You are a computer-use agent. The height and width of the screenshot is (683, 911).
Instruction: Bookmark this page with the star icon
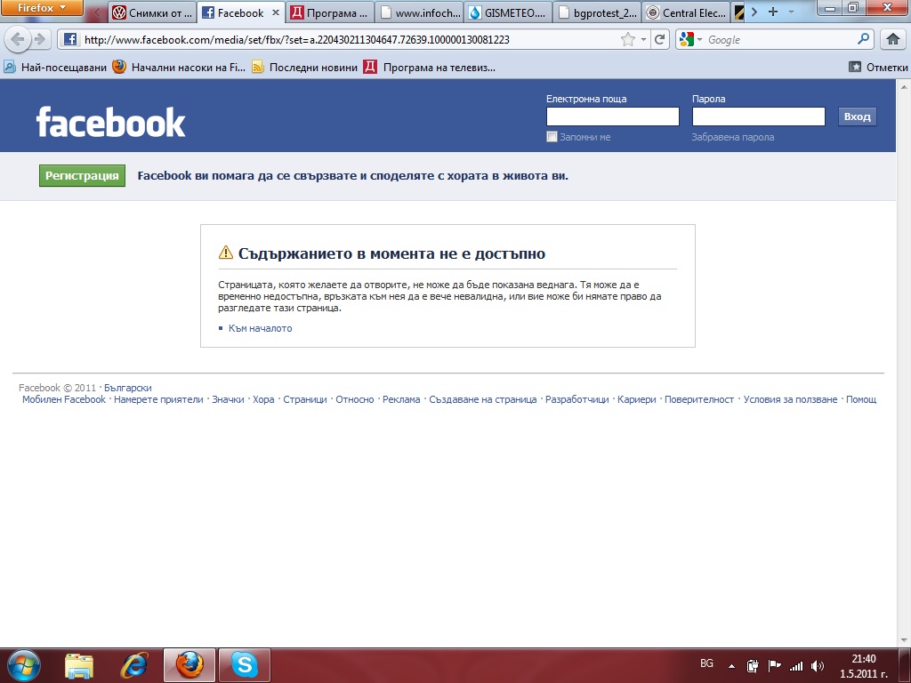[x=628, y=39]
